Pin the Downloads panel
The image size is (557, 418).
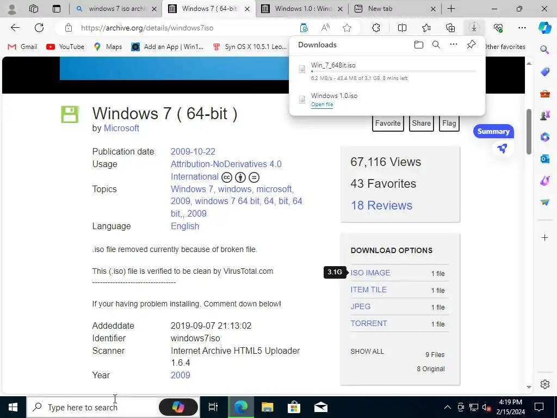(471, 45)
